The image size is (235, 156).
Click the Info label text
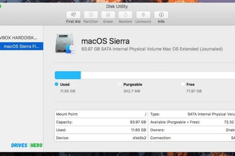click(x=161, y=22)
